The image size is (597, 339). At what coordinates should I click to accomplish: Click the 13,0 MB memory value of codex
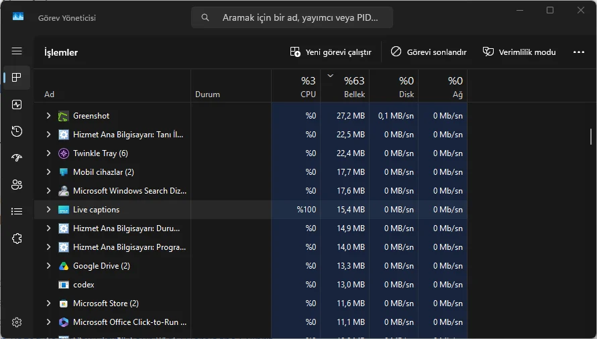point(351,285)
